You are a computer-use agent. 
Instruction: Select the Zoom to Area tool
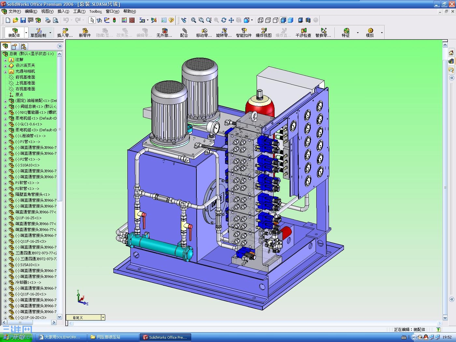(201, 20)
